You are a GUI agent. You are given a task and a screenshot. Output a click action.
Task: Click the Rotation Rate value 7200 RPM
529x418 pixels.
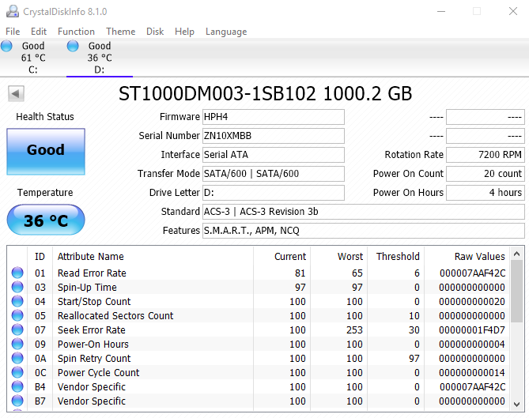[x=486, y=155]
